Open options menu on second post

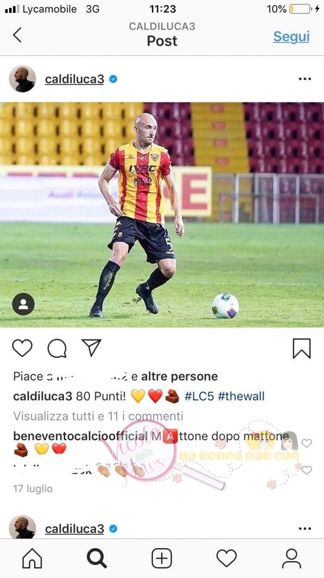point(305,529)
